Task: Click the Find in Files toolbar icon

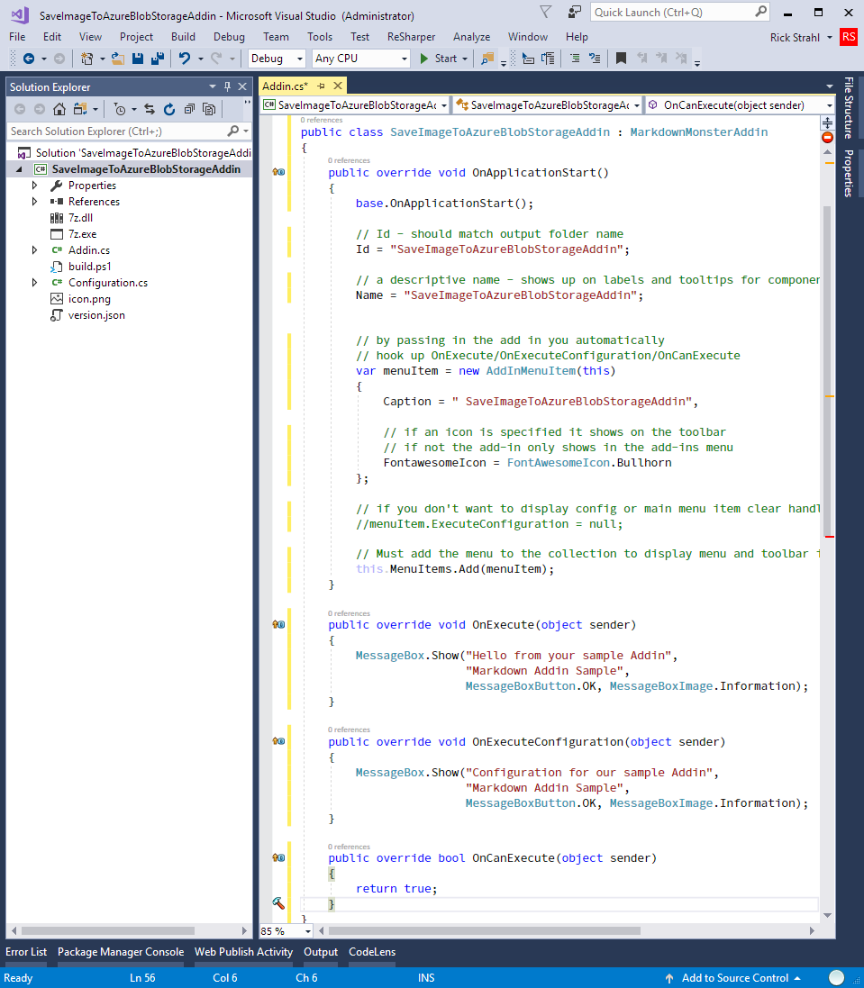Action: pyautogui.click(x=487, y=59)
